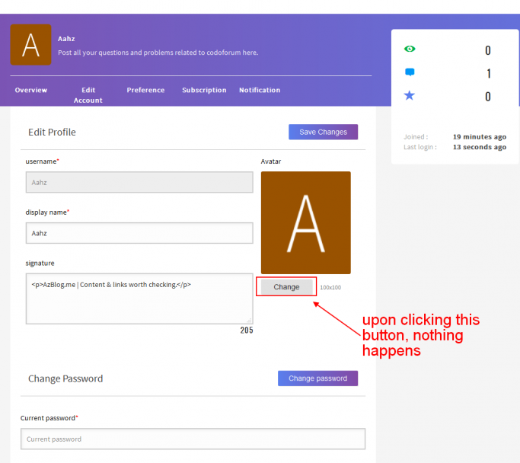Image resolution: width=520 pixels, height=463 pixels.
Task: Click the forum description text in the header
Action: point(158,53)
